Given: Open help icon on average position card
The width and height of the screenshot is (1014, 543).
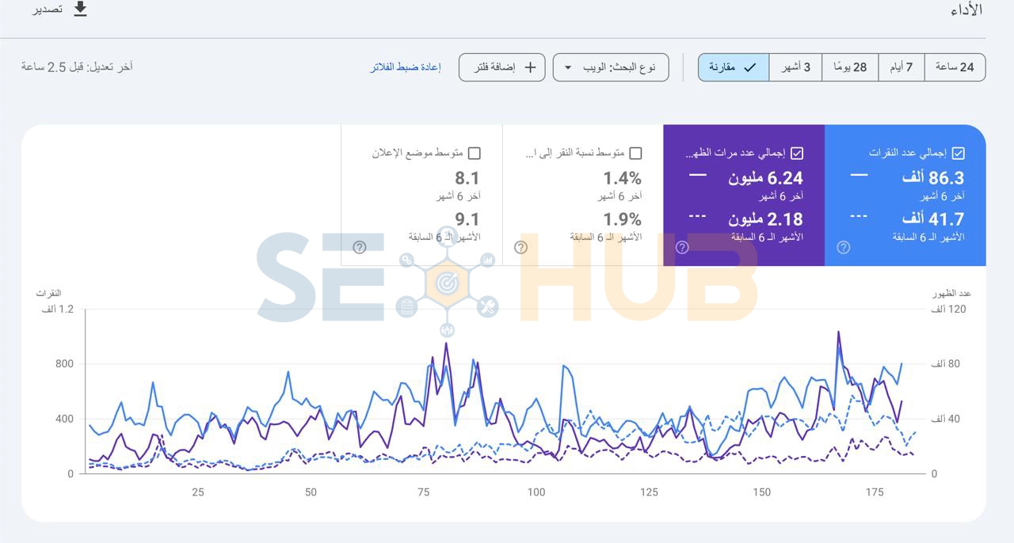Looking at the screenshot, I should (x=360, y=248).
